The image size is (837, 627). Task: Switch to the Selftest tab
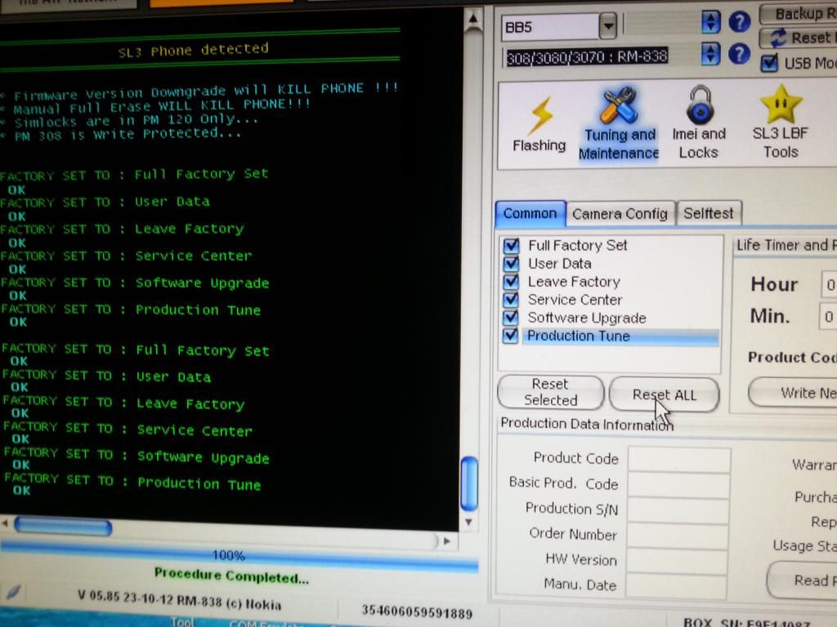[x=708, y=213]
